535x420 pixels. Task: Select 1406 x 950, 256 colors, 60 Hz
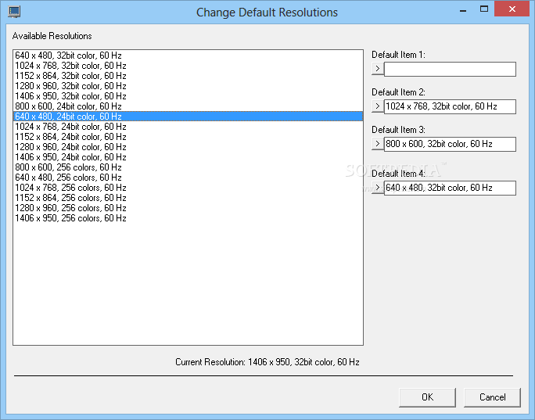(188, 218)
